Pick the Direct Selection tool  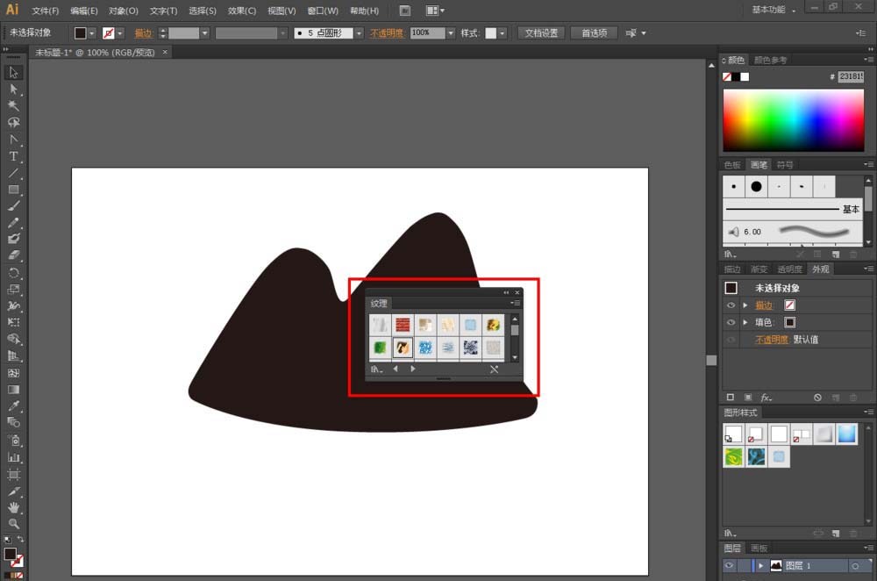(13, 89)
